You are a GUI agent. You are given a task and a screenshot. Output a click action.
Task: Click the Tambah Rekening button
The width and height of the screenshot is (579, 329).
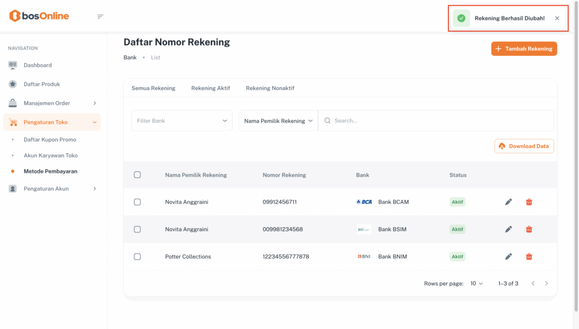click(x=524, y=49)
